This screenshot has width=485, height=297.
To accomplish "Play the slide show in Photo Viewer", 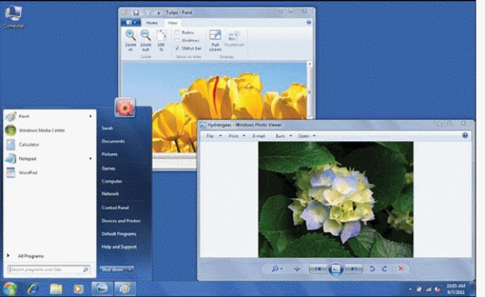I will tap(336, 269).
